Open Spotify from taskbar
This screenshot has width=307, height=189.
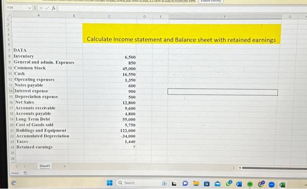250,184
